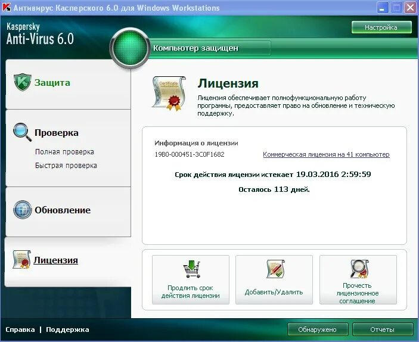Click the add/remove license pencil icon
The height and width of the screenshot is (342, 419).
click(x=275, y=269)
